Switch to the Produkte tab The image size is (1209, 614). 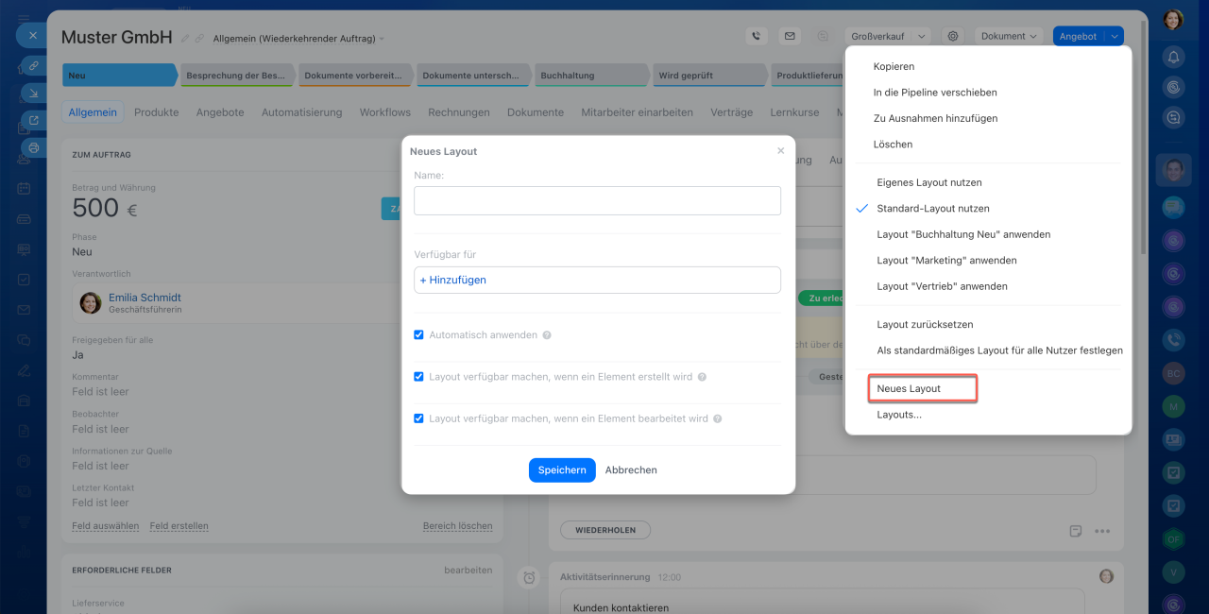click(157, 112)
